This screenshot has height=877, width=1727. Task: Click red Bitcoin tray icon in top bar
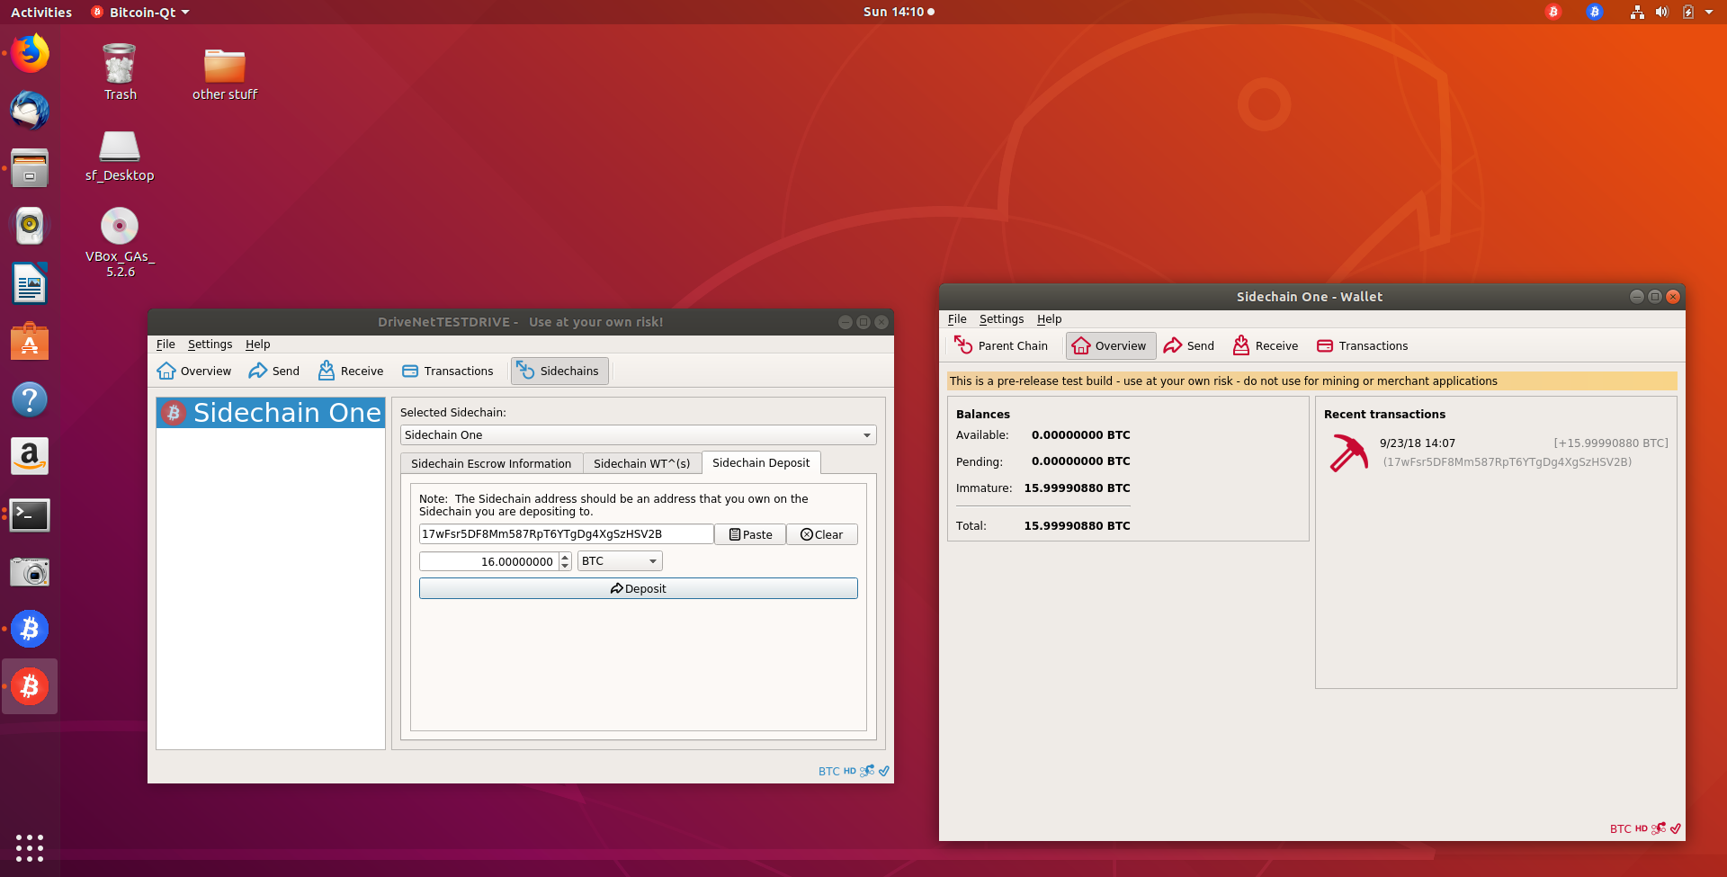(x=1553, y=12)
